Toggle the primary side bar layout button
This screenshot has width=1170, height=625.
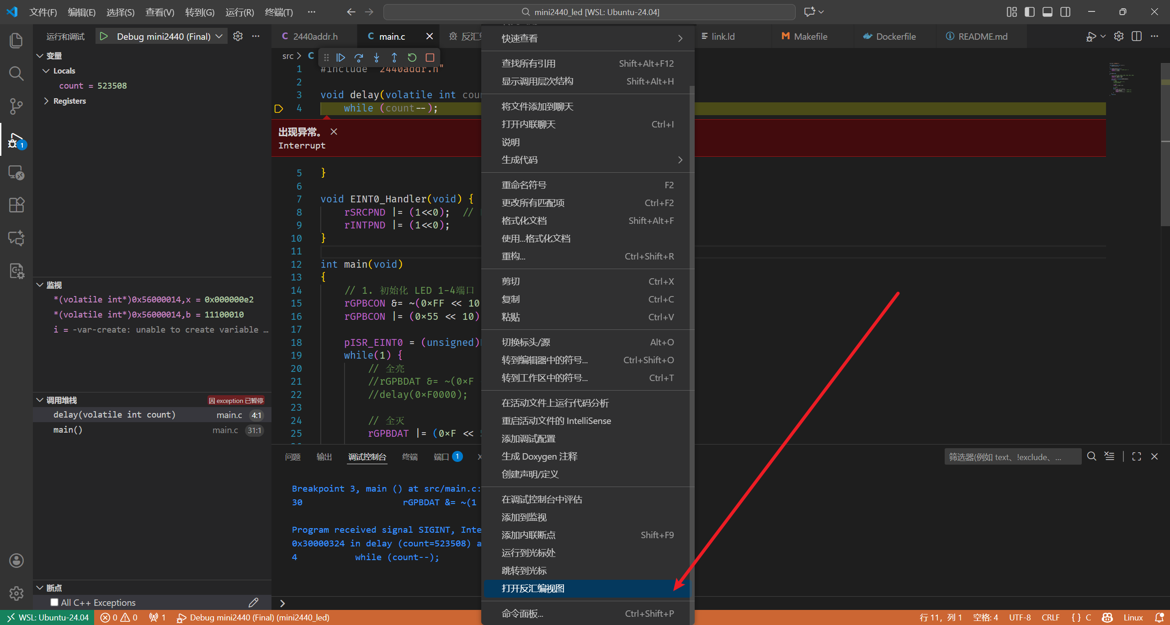pyautogui.click(x=1030, y=12)
